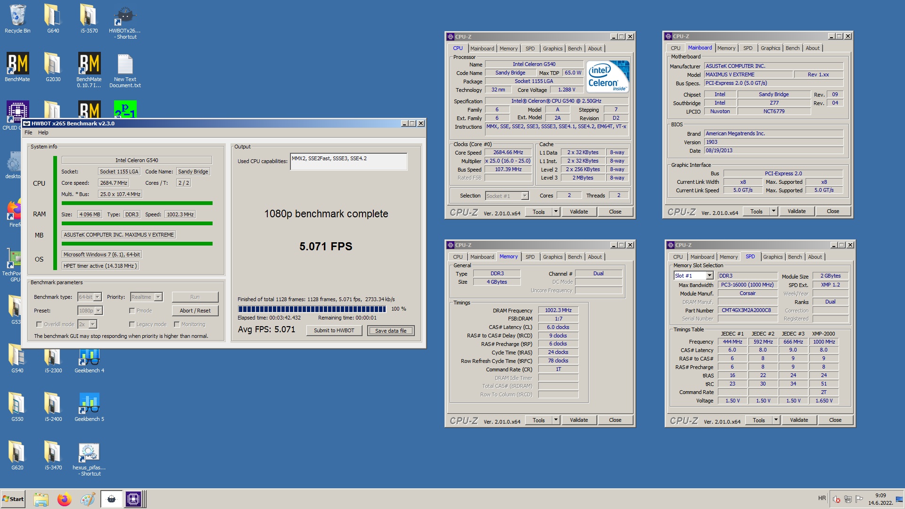Launch the BenchMate desktop icon
The height and width of the screenshot is (509, 905).
pos(17,67)
